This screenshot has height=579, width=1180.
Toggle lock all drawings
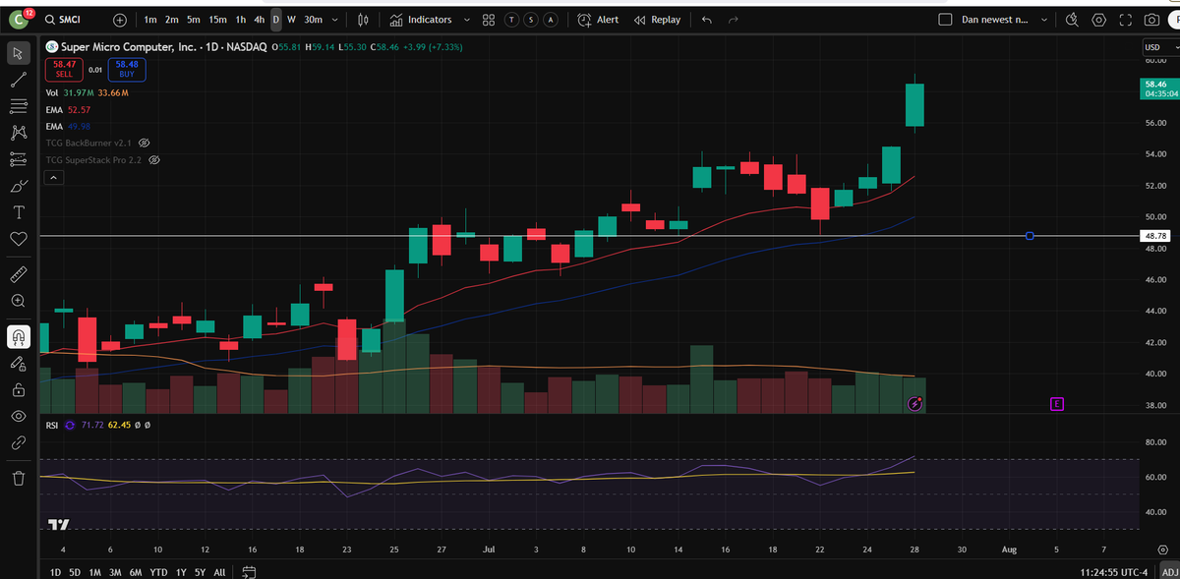tap(17, 390)
